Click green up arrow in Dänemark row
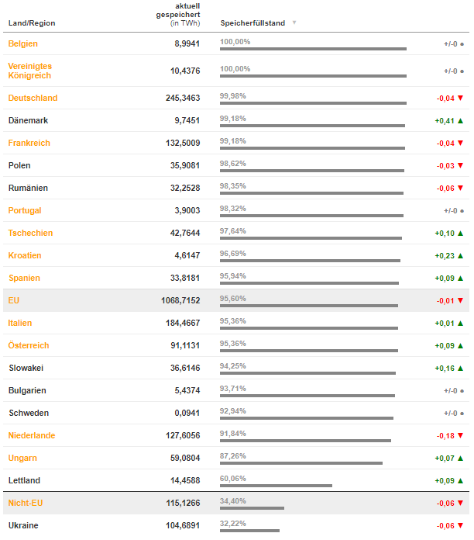 (x=460, y=121)
